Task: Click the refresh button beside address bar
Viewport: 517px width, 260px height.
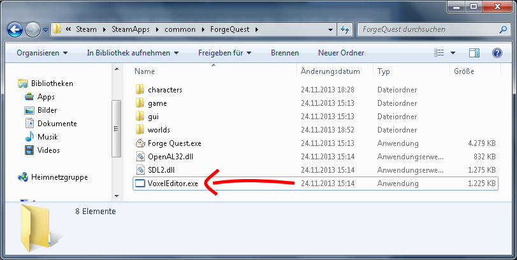Action: click(x=345, y=29)
